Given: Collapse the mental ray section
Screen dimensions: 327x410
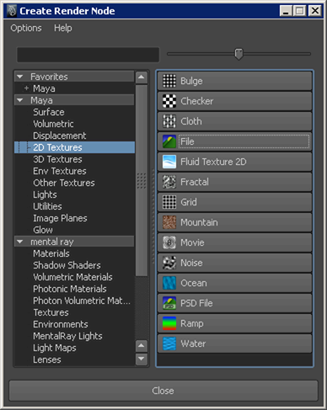Looking at the screenshot, I should pos(20,242).
